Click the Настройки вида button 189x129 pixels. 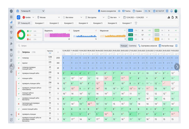(x=166, y=46)
